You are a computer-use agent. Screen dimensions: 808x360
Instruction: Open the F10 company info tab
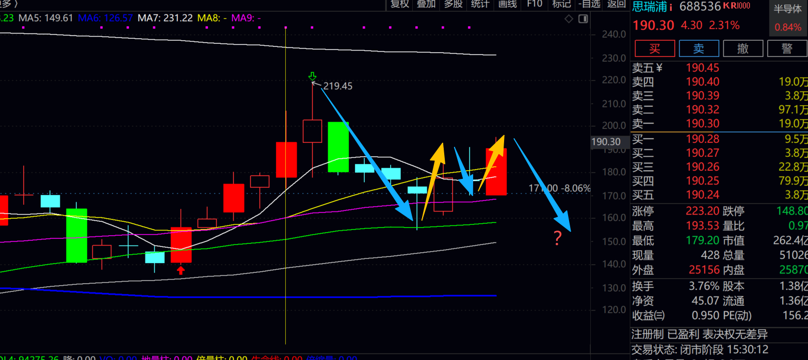[x=535, y=5]
